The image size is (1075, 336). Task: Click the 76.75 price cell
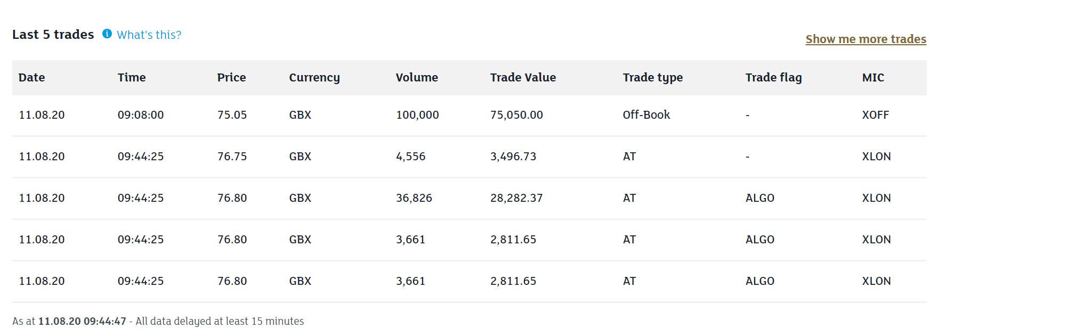(232, 157)
